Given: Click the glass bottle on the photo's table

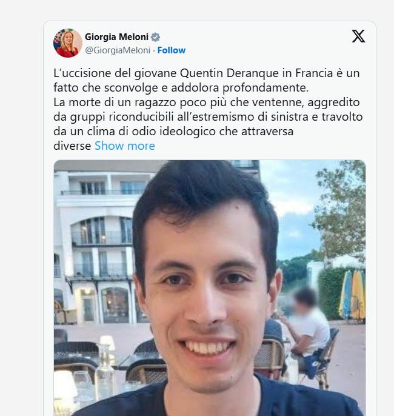Looking at the screenshot, I should click(x=104, y=371).
